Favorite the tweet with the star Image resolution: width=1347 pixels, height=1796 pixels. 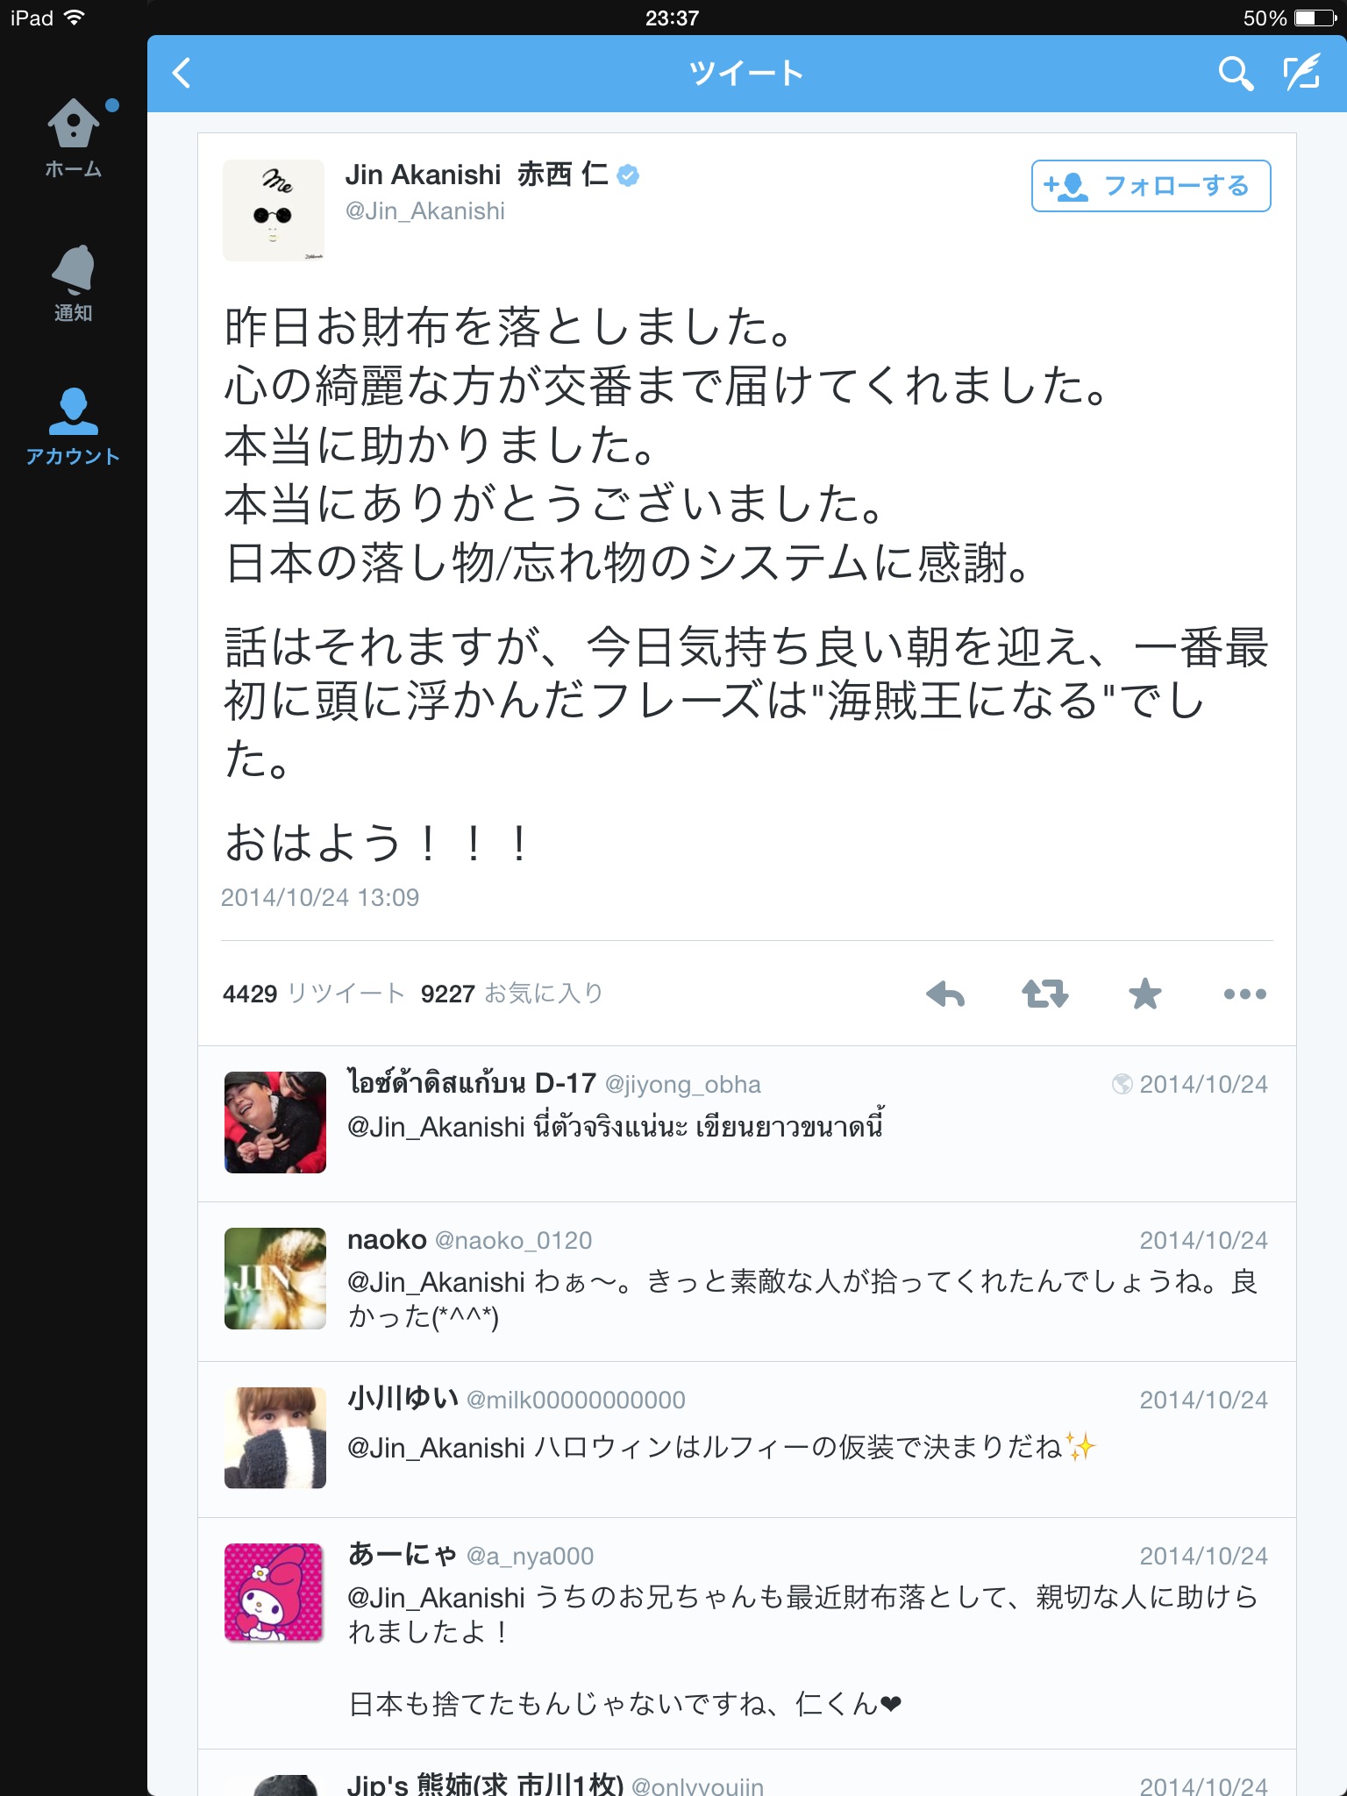point(1144,994)
